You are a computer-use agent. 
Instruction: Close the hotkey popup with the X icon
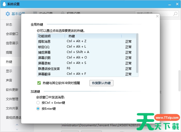pos(157,16)
